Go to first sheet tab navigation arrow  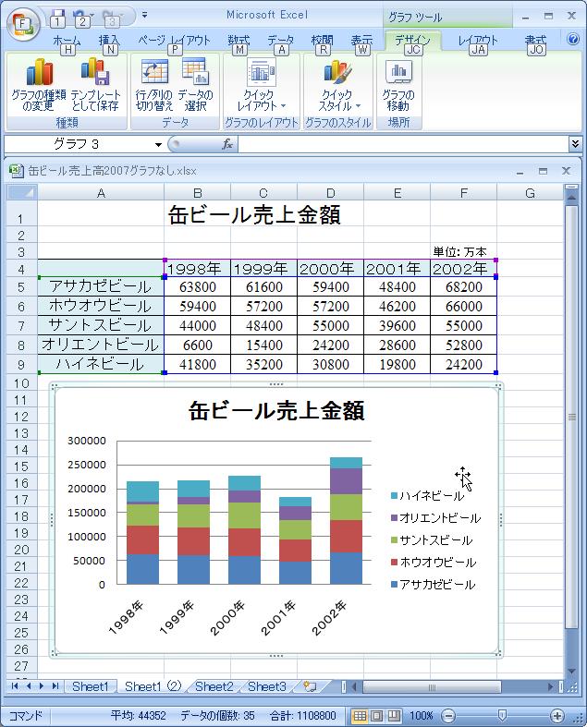(x=15, y=686)
